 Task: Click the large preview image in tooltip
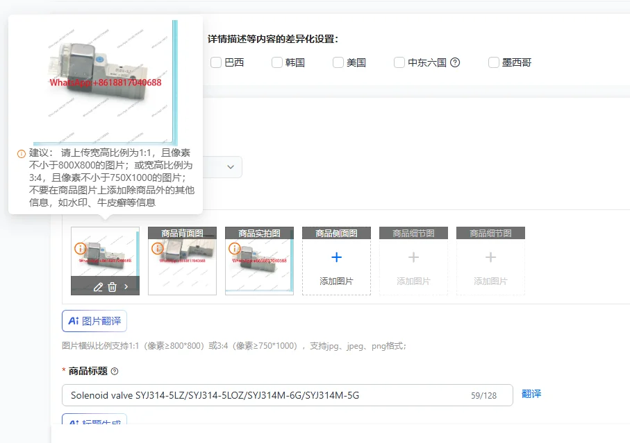[x=106, y=82]
